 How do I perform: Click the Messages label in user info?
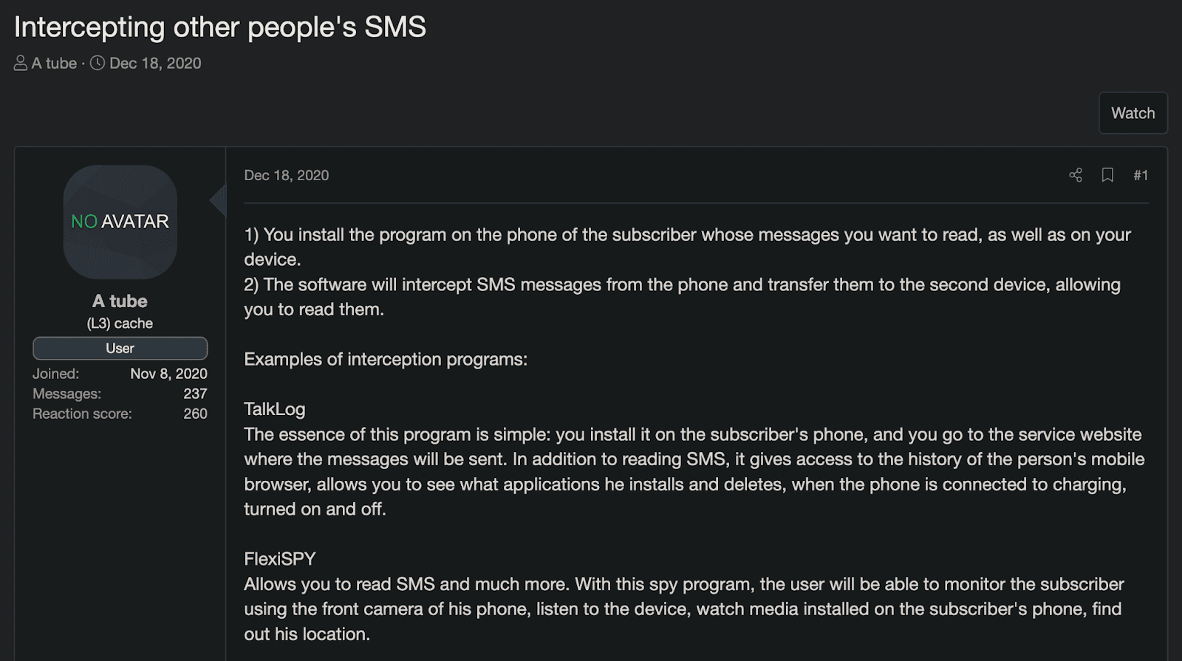pos(66,394)
